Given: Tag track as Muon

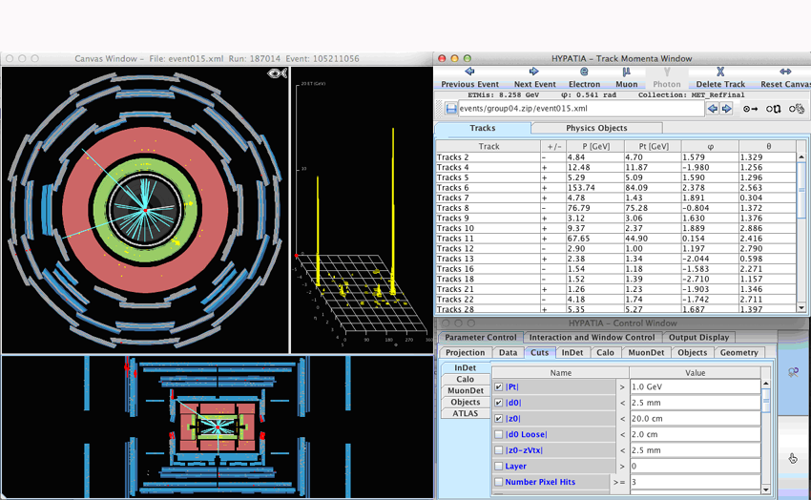Looking at the screenshot, I should point(626,77).
